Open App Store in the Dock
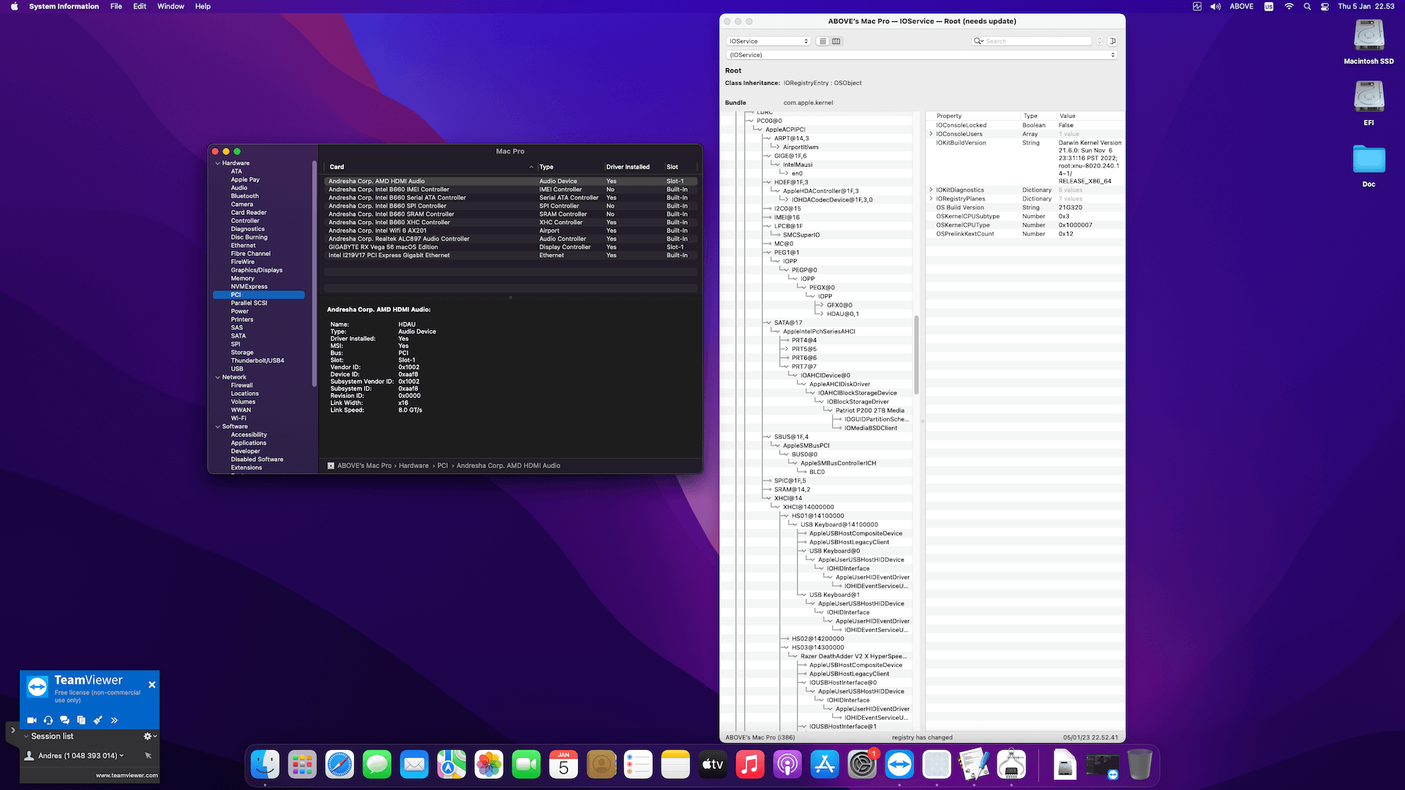Image resolution: width=1405 pixels, height=790 pixels. (825, 765)
